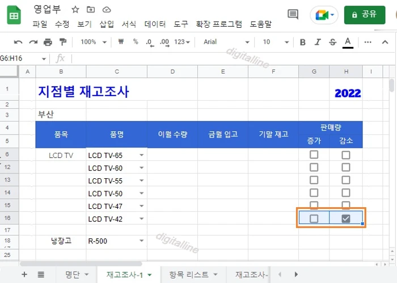Select column H header
Screen dimensions: 397x283
(x=346, y=71)
